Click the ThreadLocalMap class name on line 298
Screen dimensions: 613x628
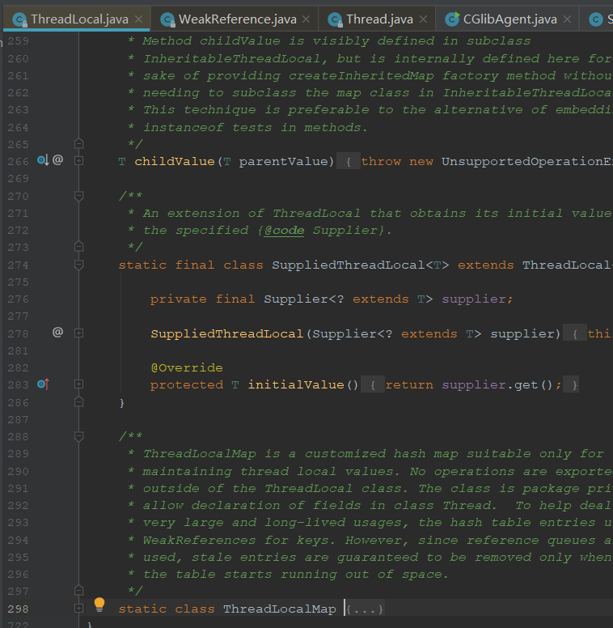(279, 609)
